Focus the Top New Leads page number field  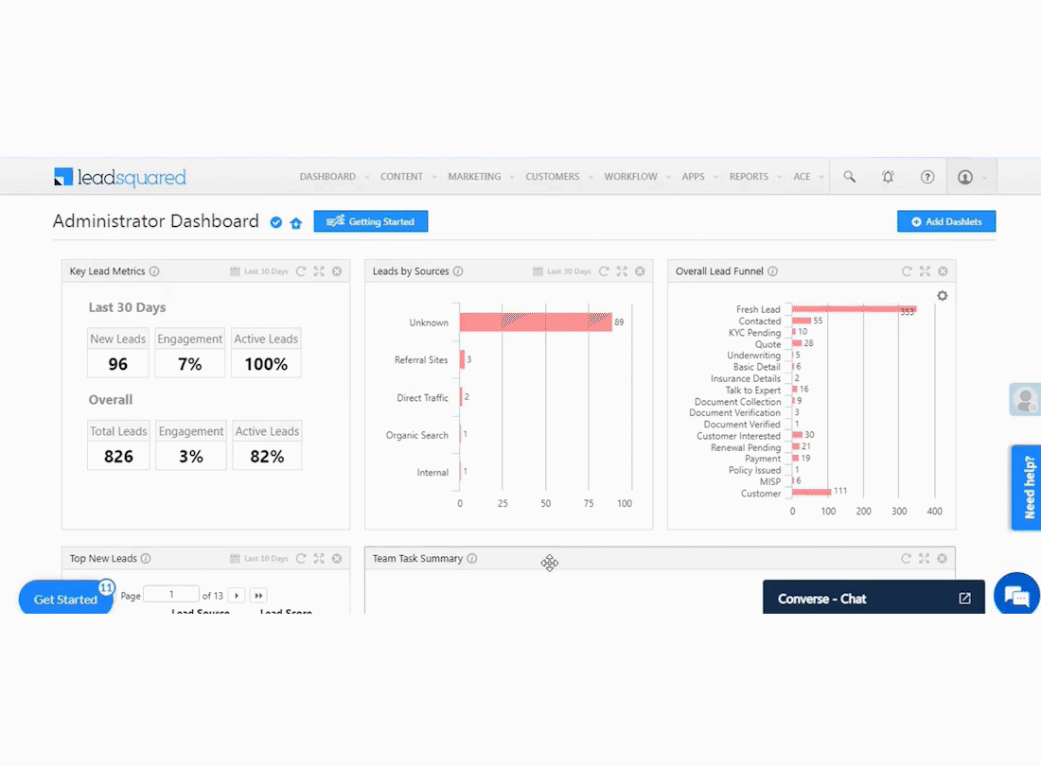coord(171,594)
